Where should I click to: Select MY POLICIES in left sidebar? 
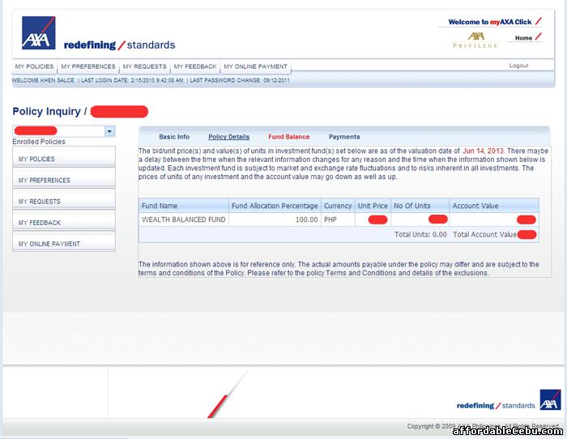pos(64,156)
